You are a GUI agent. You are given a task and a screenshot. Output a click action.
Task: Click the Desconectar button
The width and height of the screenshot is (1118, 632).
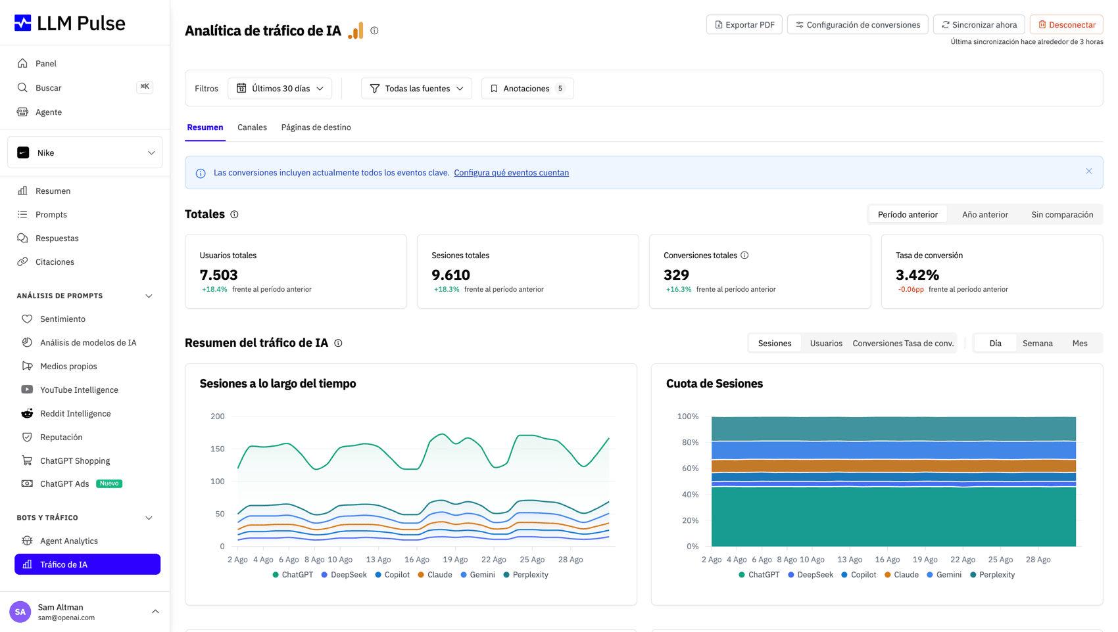(x=1067, y=25)
